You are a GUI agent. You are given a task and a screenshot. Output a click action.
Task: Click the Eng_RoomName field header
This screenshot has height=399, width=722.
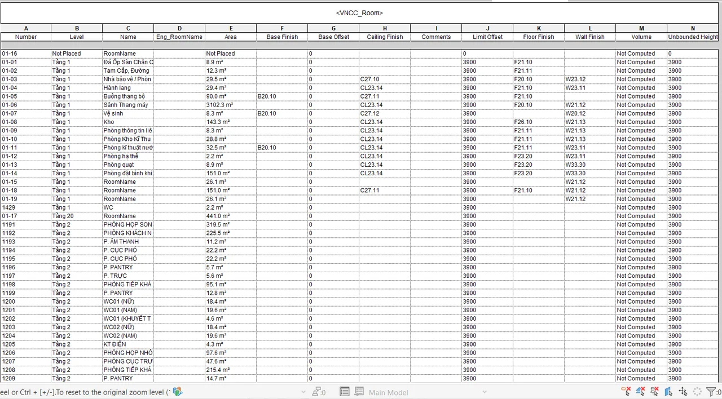(179, 37)
